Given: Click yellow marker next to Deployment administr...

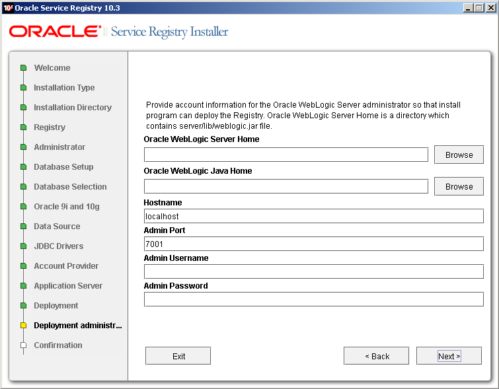Looking at the screenshot, I should tap(23, 326).
